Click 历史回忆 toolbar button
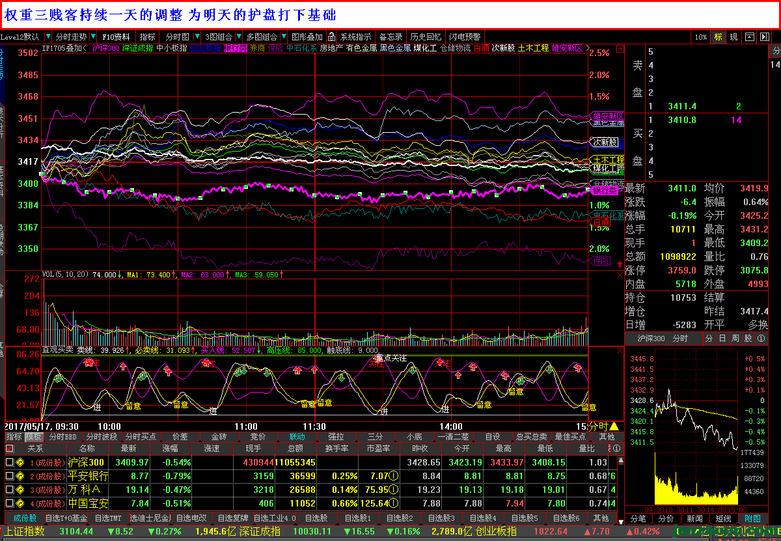Screen dimensions: 781x541 426,37
